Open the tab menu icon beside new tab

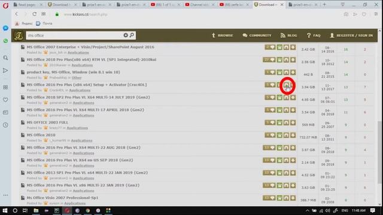pos(342,4)
